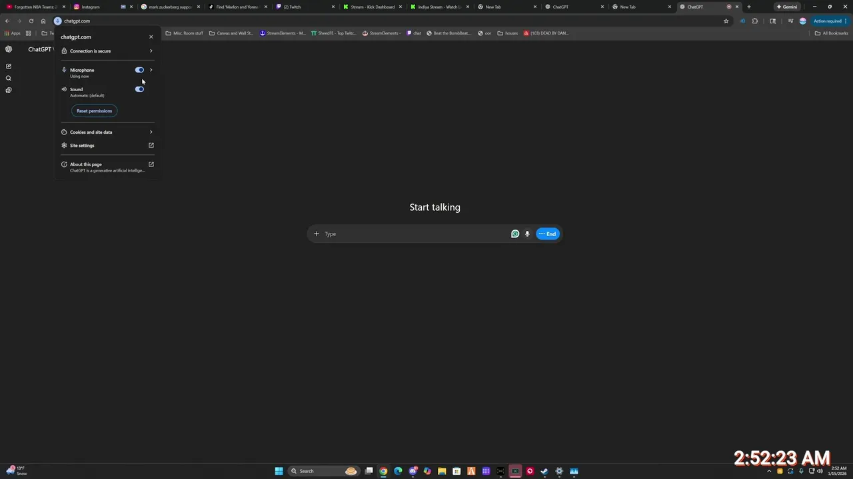This screenshot has height=479, width=853.
Task: Click the site info icon in address bar
Action: (57, 21)
